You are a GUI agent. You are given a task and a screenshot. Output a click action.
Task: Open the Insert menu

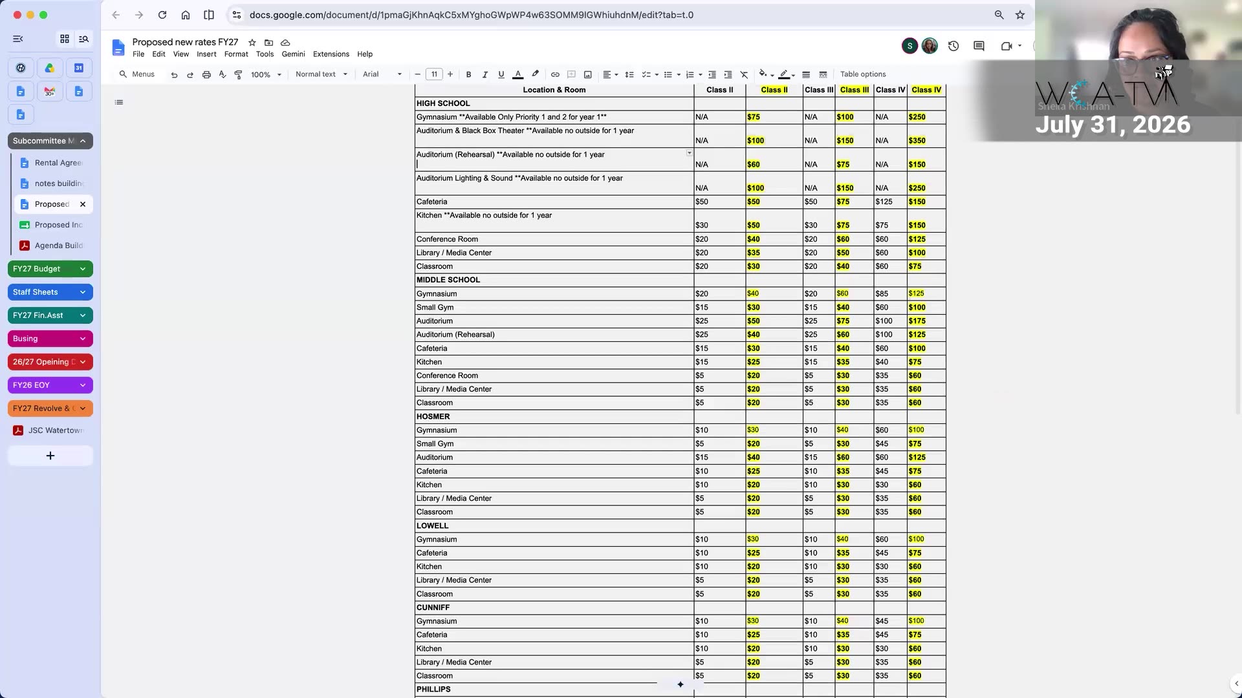[x=206, y=54]
